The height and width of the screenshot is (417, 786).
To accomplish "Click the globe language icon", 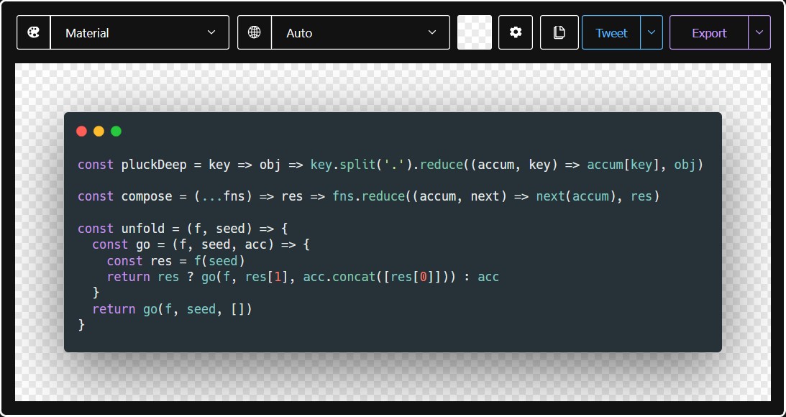I will [255, 33].
